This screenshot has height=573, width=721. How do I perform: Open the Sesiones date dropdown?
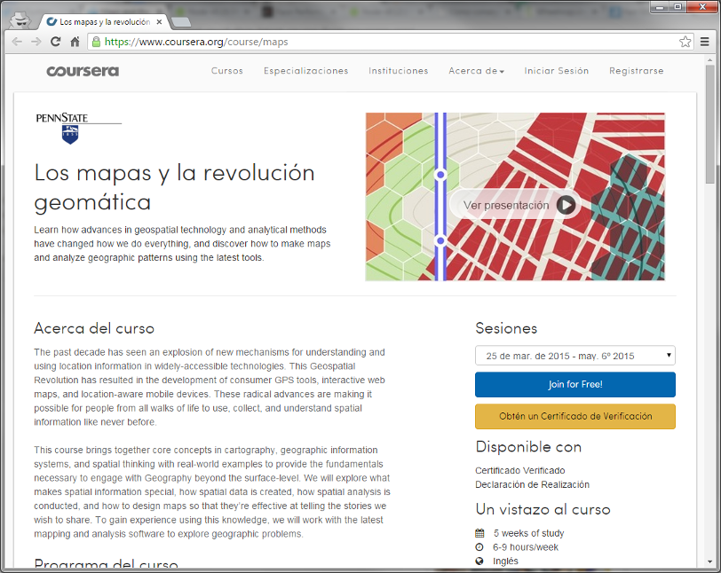[x=574, y=356]
